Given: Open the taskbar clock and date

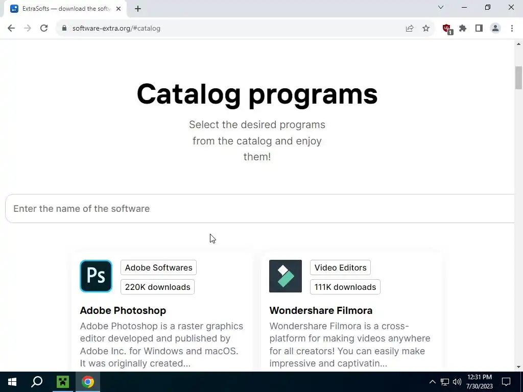Looking at the screenshot, I should pos(480,382).
